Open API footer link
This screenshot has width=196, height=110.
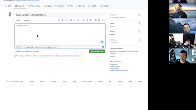pos(110,82)
